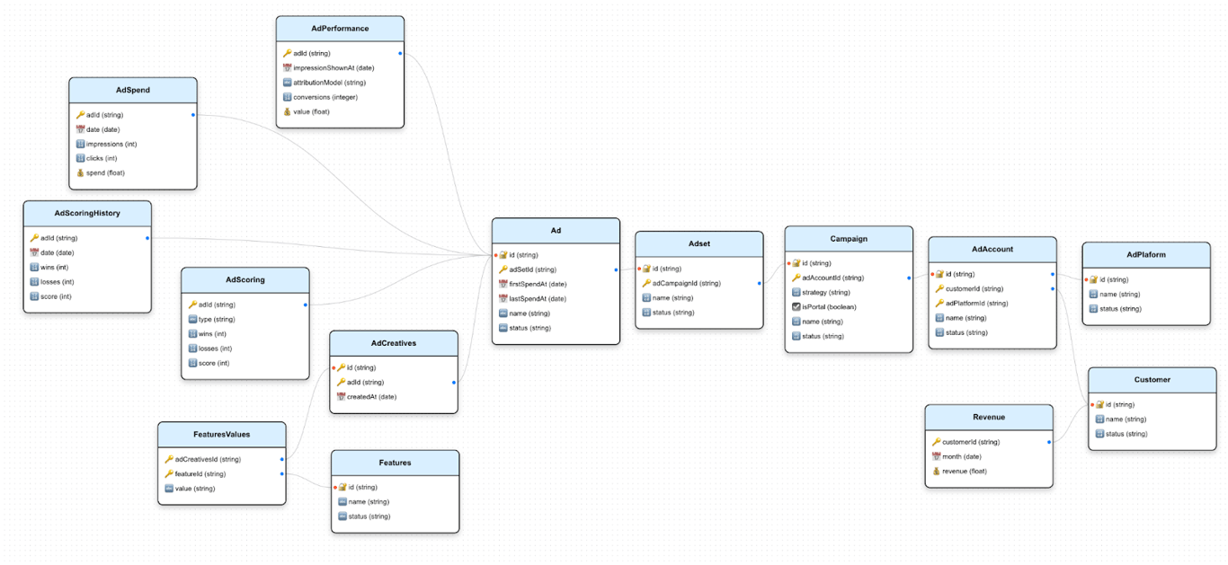Select the Adset table header
The height and width of the screenshot is (565, 1228).
coord(699,243)
